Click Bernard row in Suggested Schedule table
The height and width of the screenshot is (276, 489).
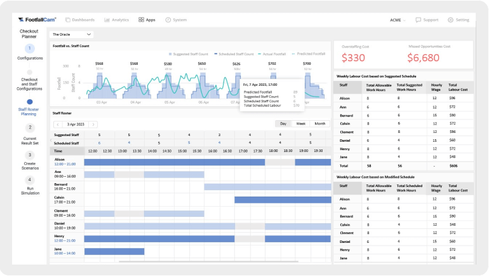pyautogui.click(x=403, y=115)
